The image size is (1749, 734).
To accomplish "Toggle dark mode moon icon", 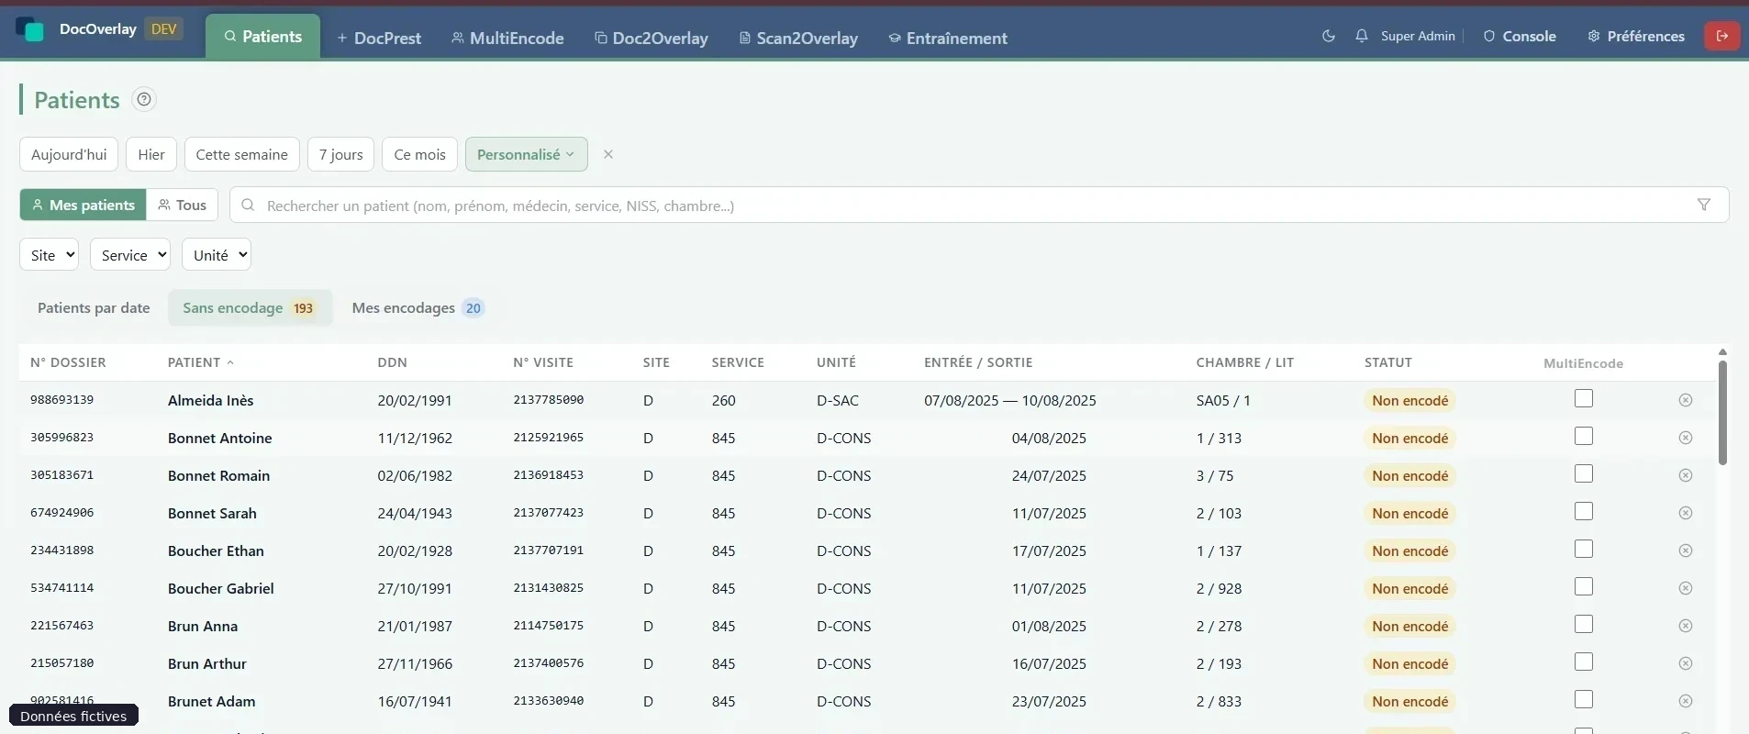I will pyautogui.click(x=1328, y=36).
